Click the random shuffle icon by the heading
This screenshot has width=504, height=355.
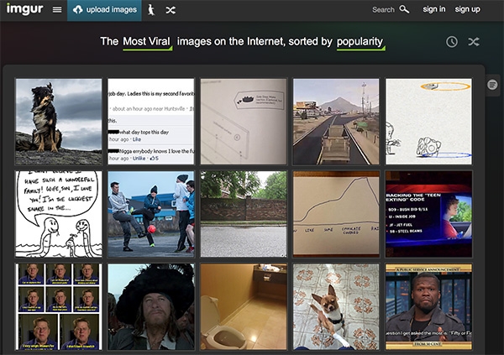tap(474, 42)
